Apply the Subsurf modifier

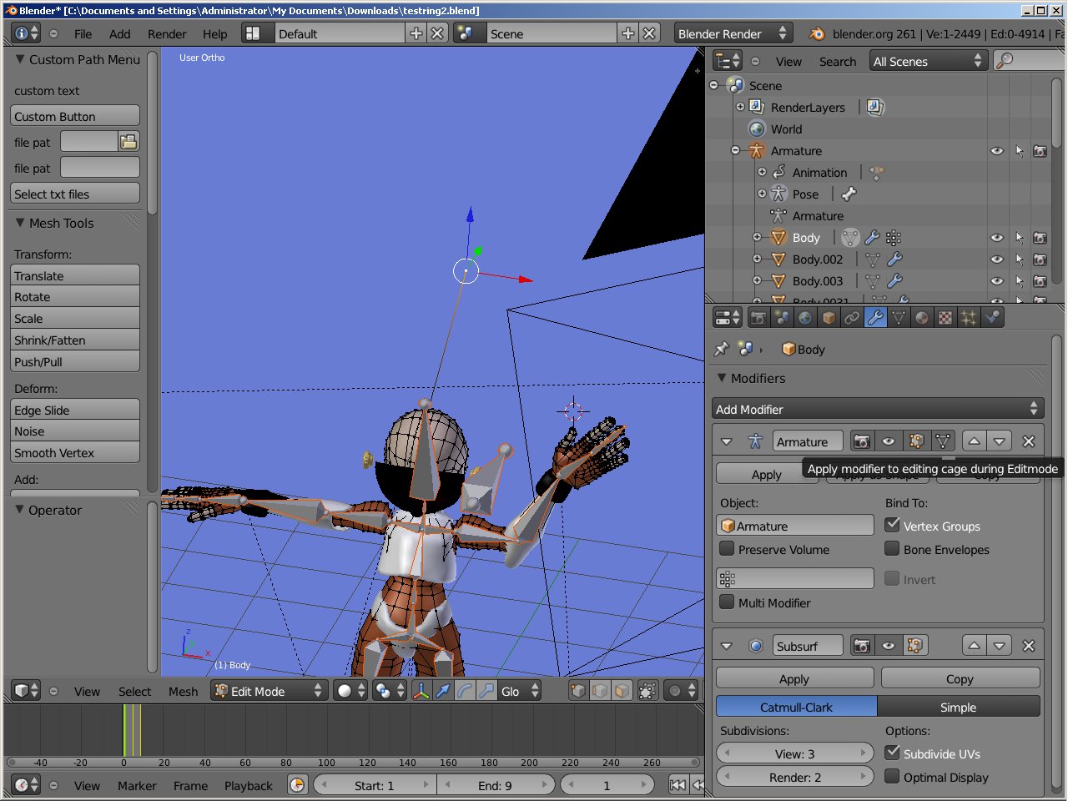pyautogui.click(x=794, y=678)
